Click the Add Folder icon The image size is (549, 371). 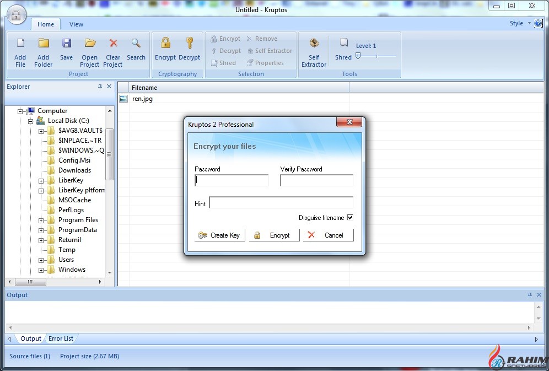click(44, 43)
